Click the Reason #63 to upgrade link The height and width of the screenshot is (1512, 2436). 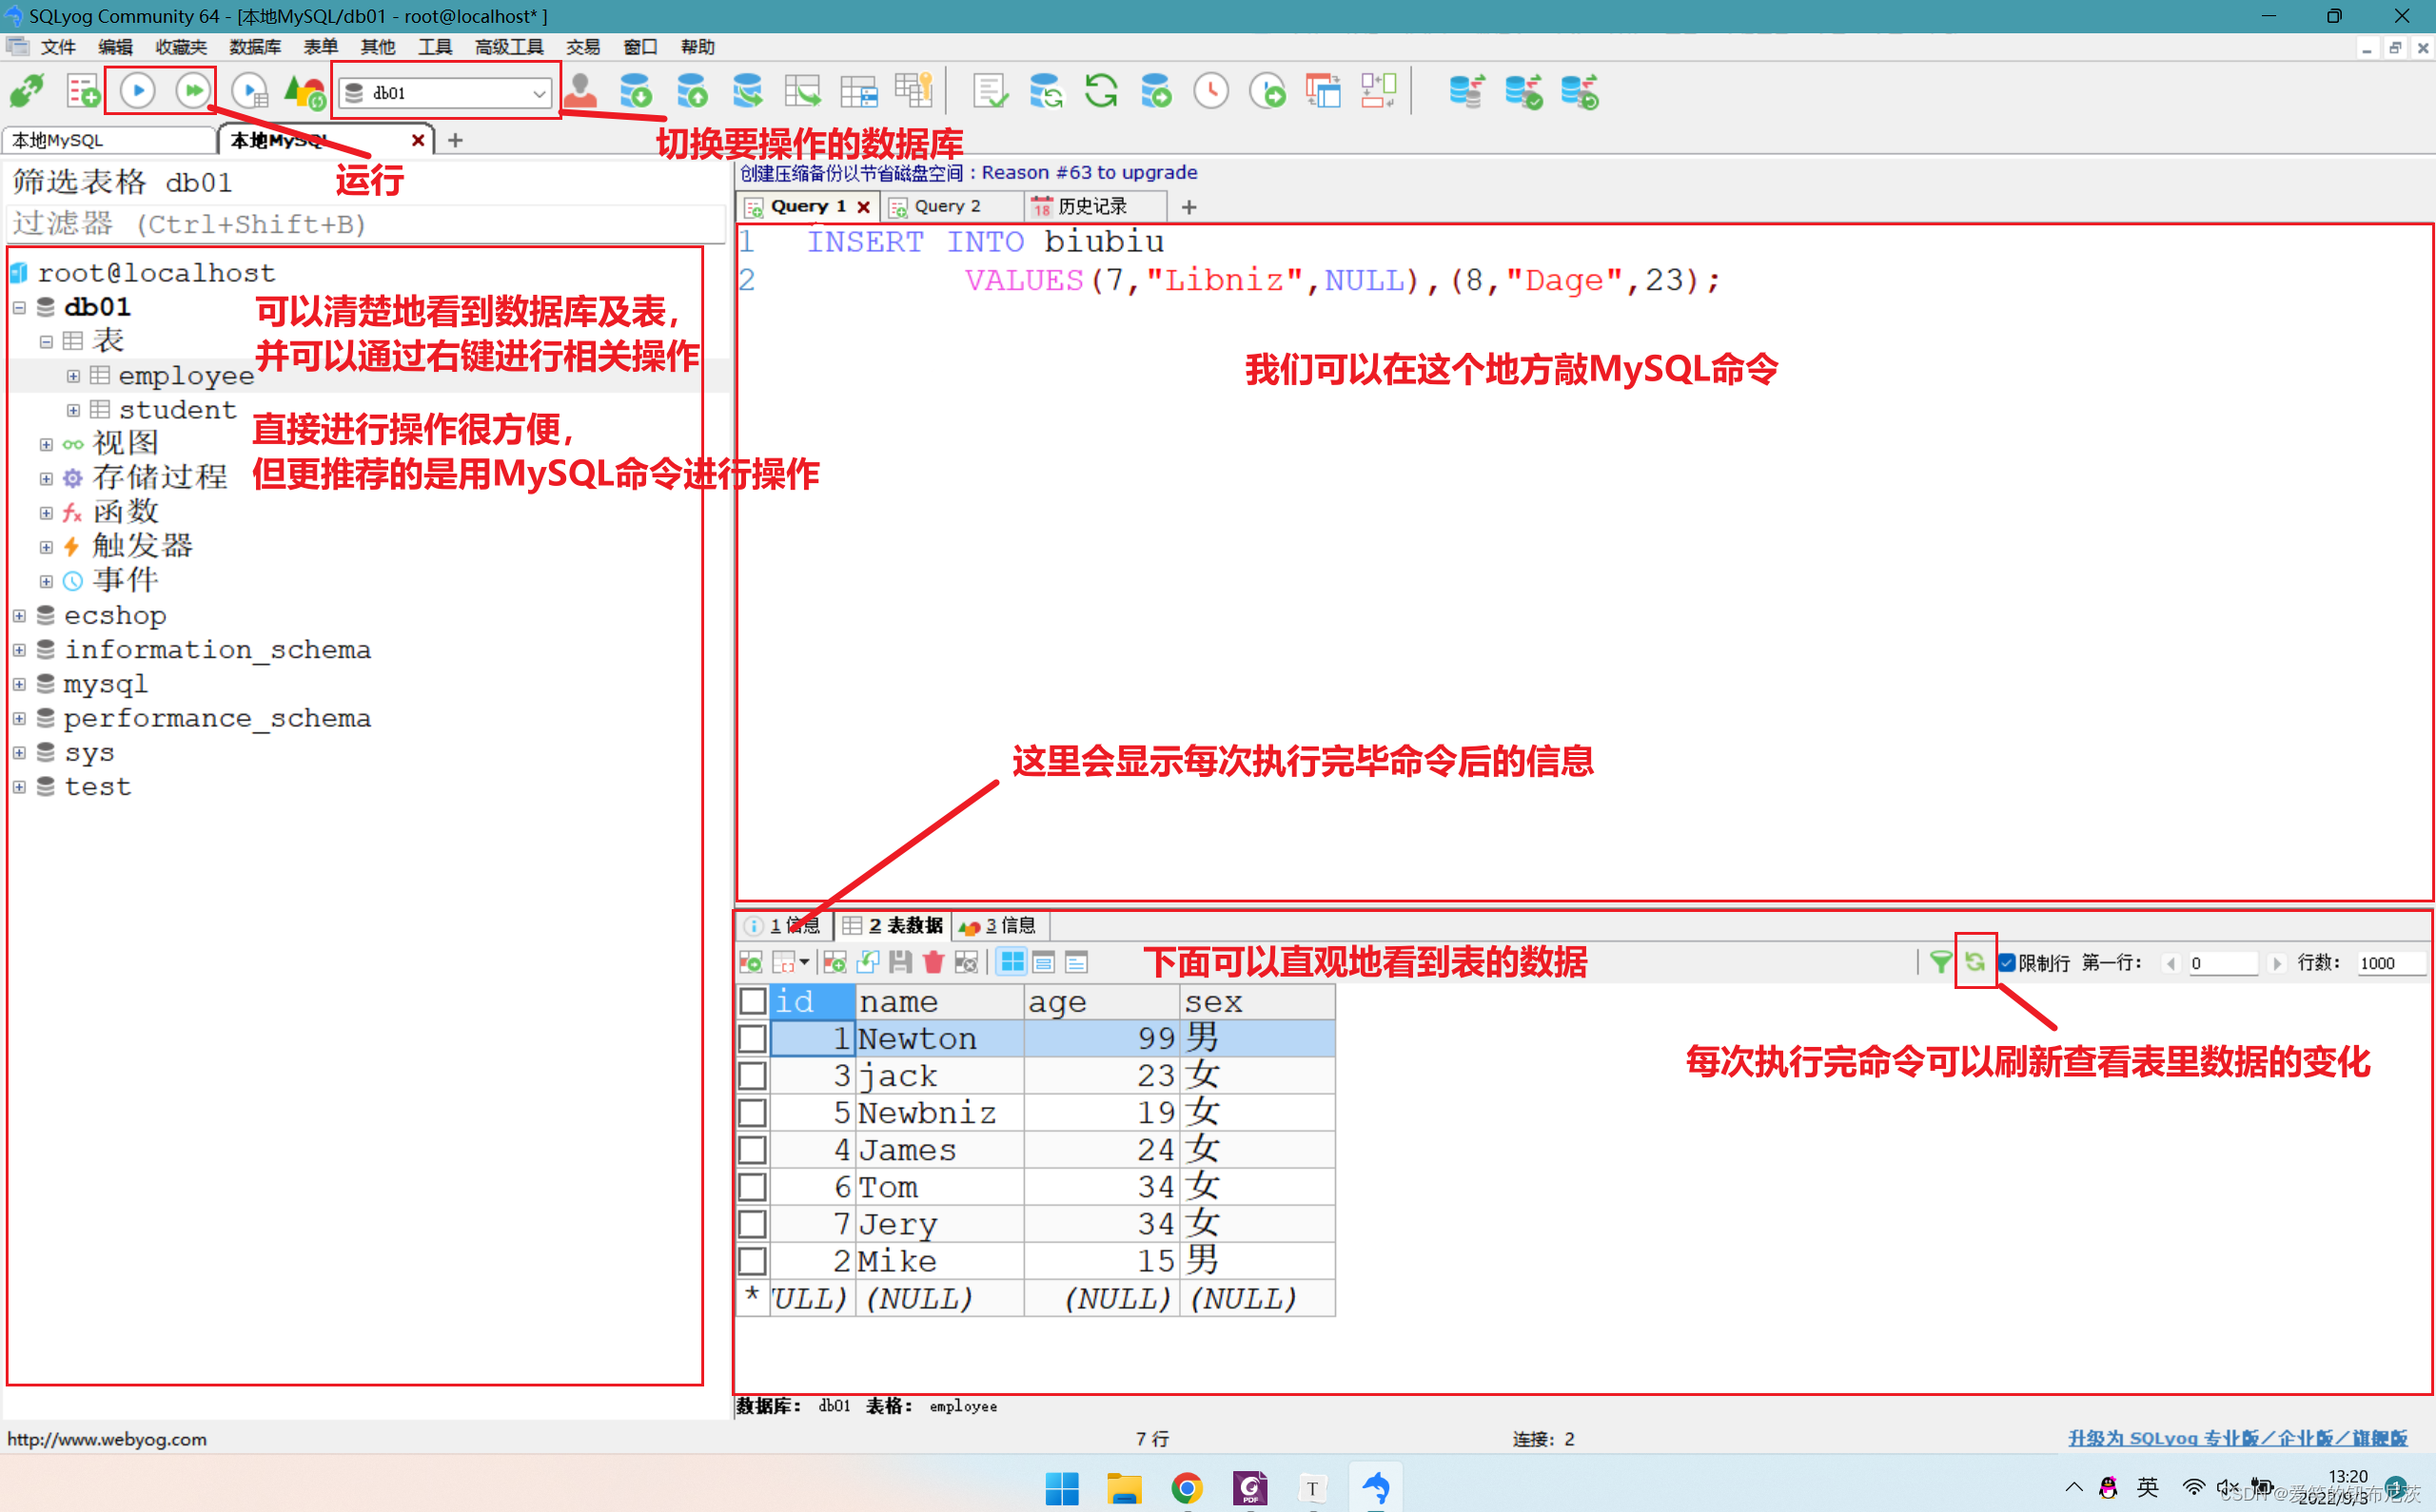[1089, 172]
